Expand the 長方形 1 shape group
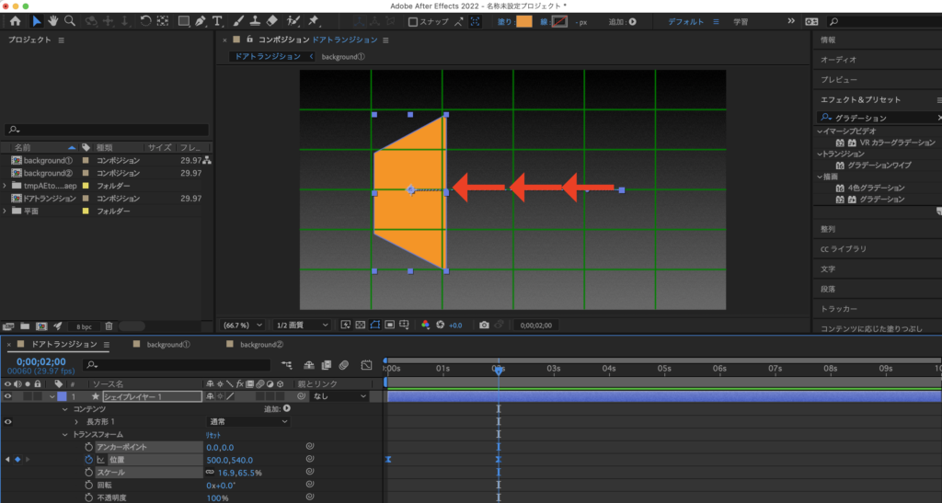Viewport: 942px width, 503px height. click(x=76, y=421)
